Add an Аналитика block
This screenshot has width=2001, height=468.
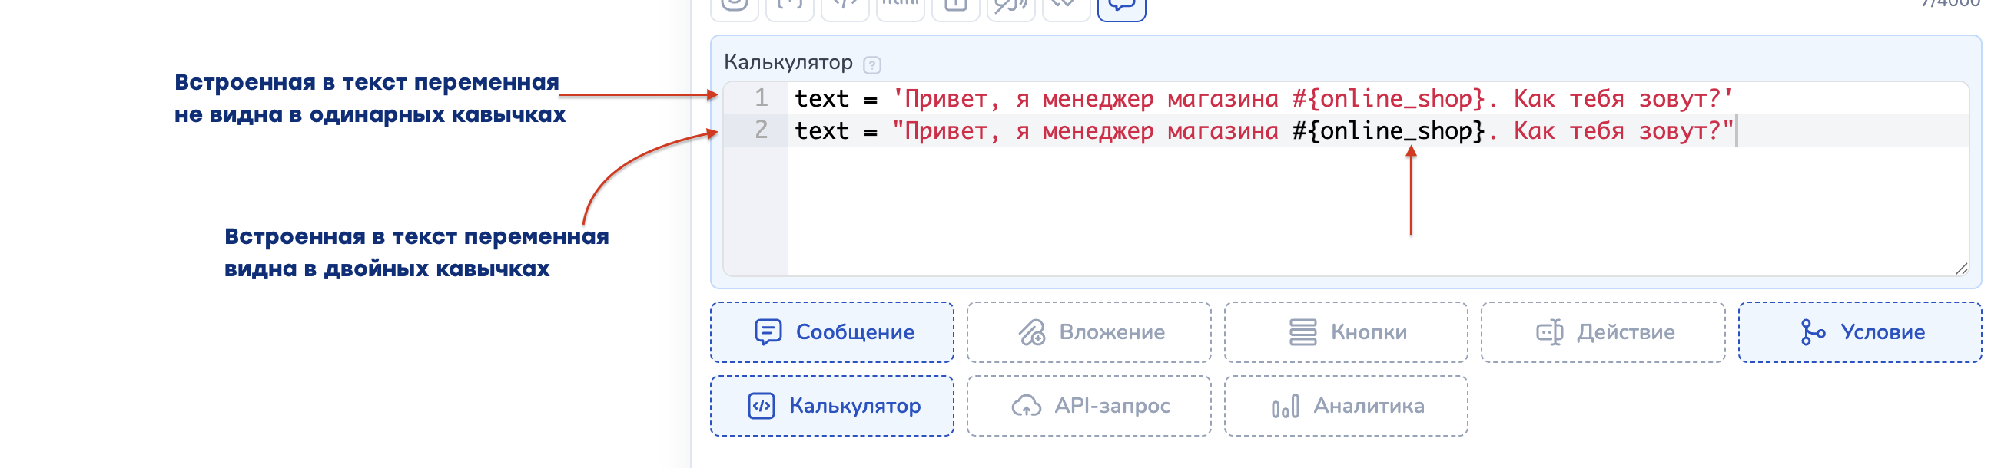1346,406
